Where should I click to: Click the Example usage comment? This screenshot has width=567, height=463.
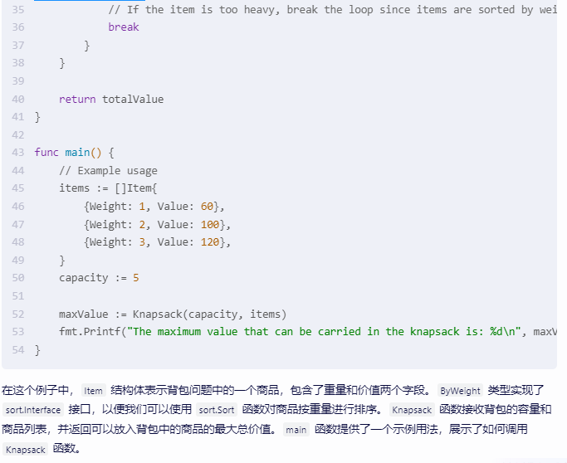tap(108, 170)
